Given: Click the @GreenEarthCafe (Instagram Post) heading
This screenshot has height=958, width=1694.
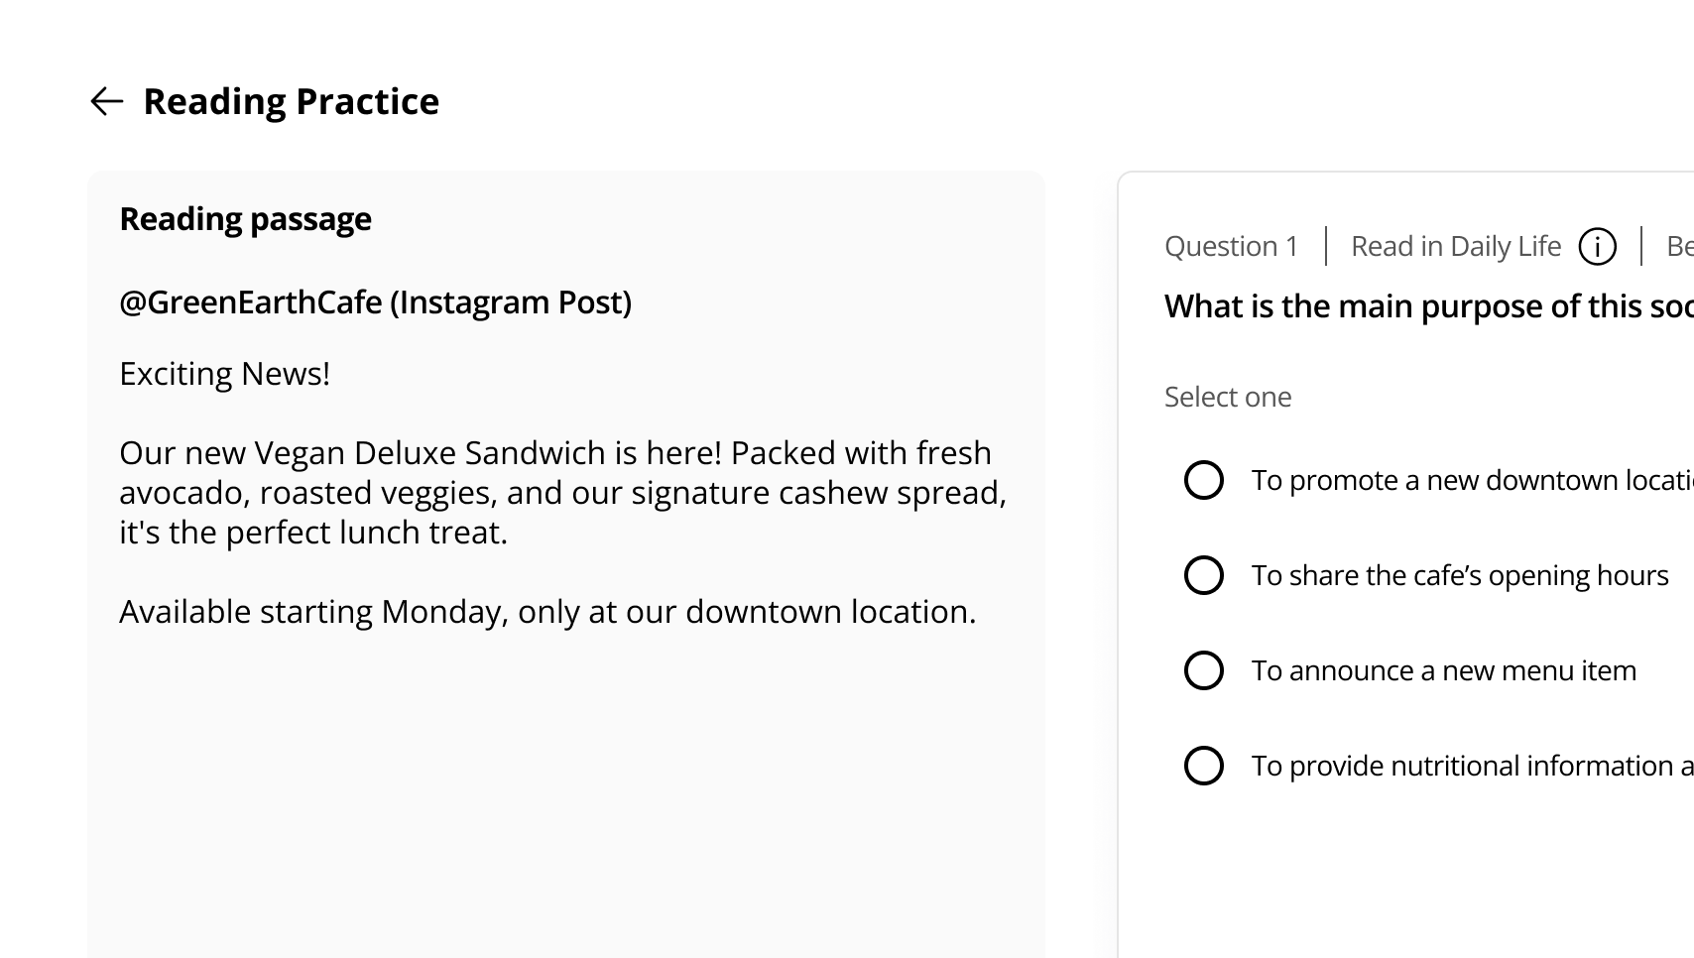Looking at the screenshot, I should coord(375,302).
